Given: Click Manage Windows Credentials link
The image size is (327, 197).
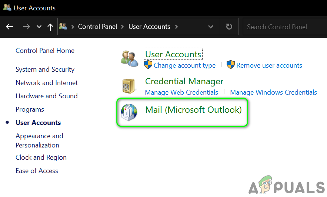Looking at the screenshot, I should (273, 92).
